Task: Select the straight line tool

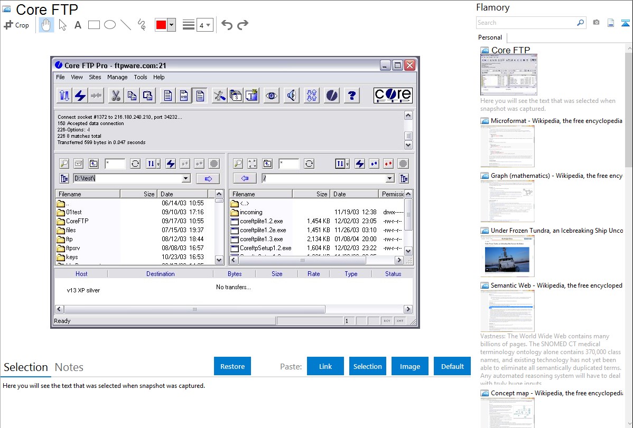Action: click(126, 25)
